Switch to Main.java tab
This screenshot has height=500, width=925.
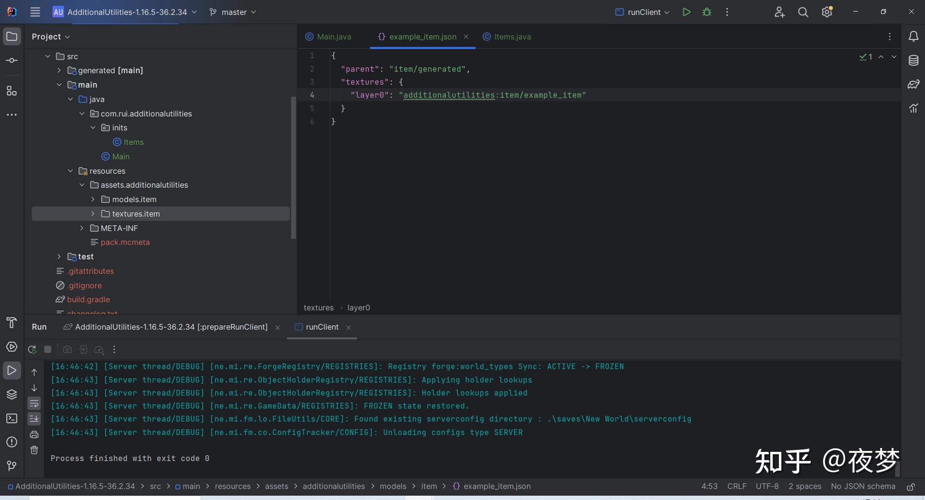328,37
